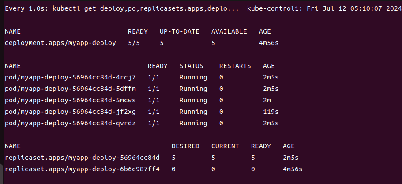Click the restarts count of pod 5dffm
This screenshot has height=184, width=402.
221,89
